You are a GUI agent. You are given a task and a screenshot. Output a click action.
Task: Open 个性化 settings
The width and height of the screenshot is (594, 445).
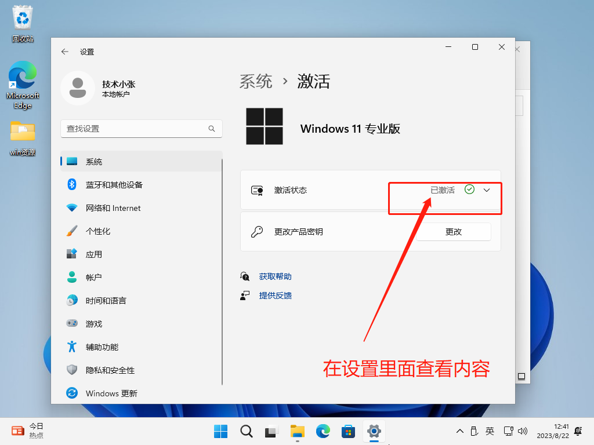[142, 231]
